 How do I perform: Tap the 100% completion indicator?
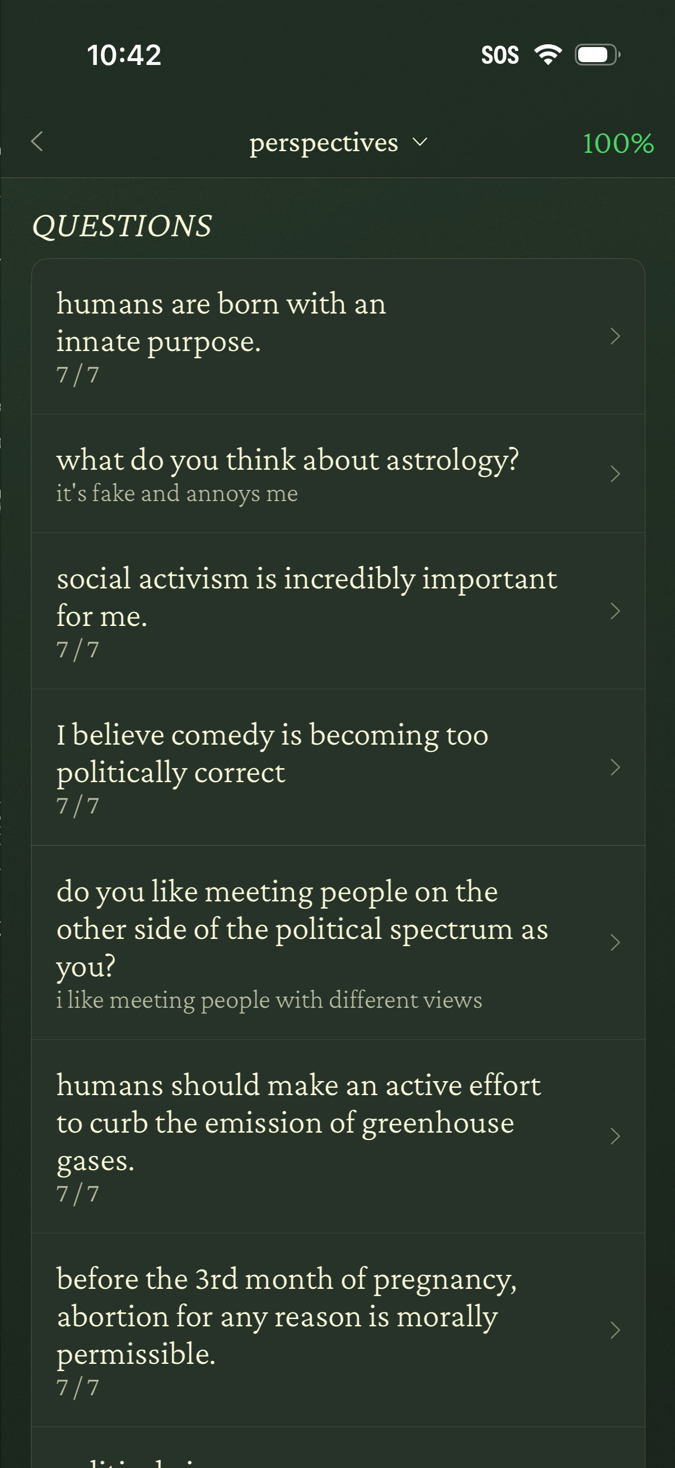click(617, 143)
